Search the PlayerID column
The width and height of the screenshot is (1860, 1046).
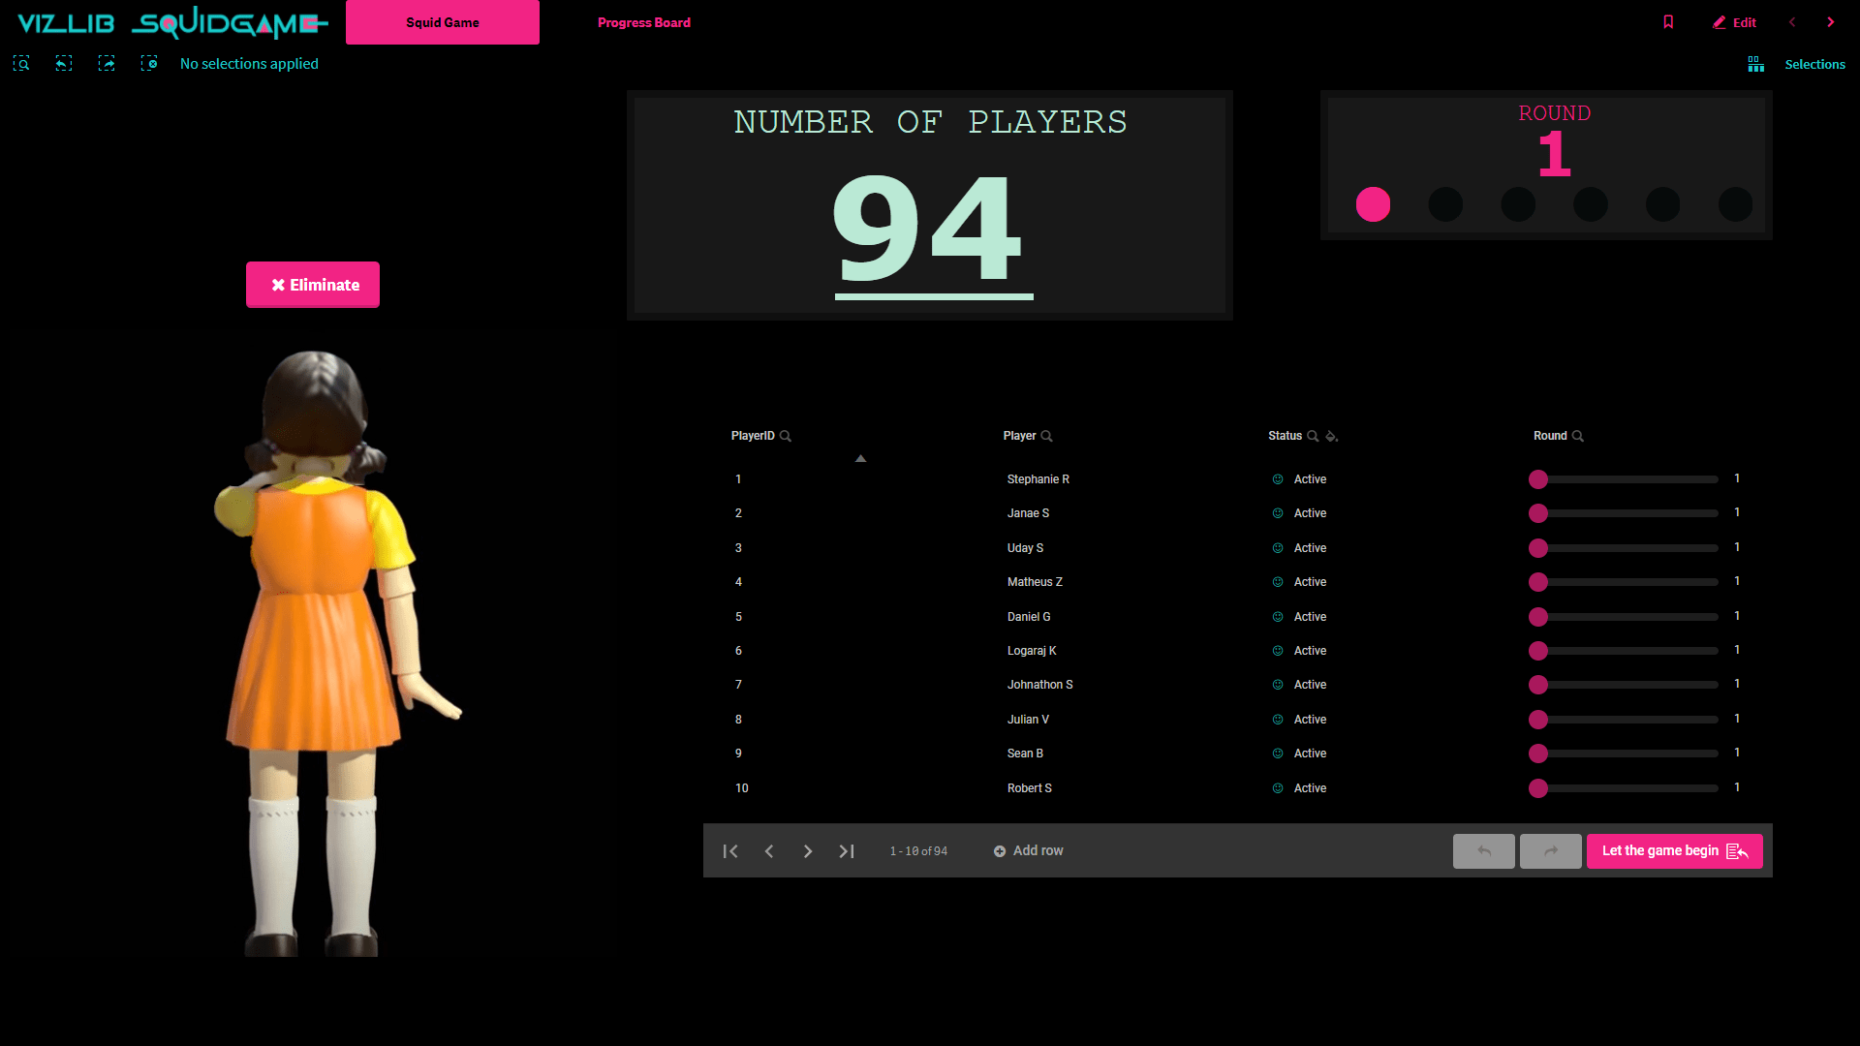786,436
